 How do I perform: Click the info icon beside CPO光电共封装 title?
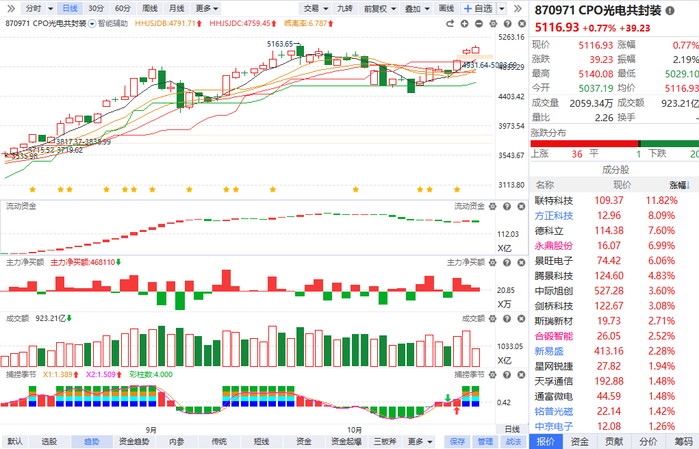670,11
